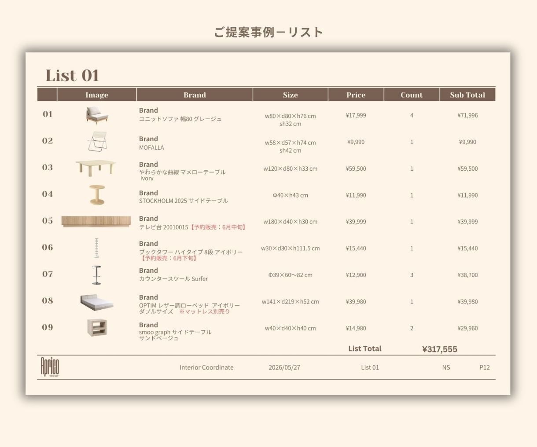Image resolution: width=537 pixels, height=447 pixels.
Task: Click the red 予約販売：6月中旬 note
Action: tap(218, 227)
